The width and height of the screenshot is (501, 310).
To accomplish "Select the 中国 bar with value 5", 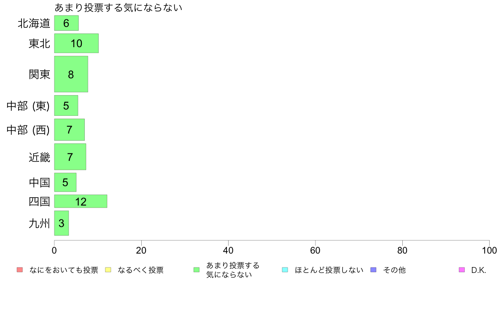I will click(x=65, y=182).
